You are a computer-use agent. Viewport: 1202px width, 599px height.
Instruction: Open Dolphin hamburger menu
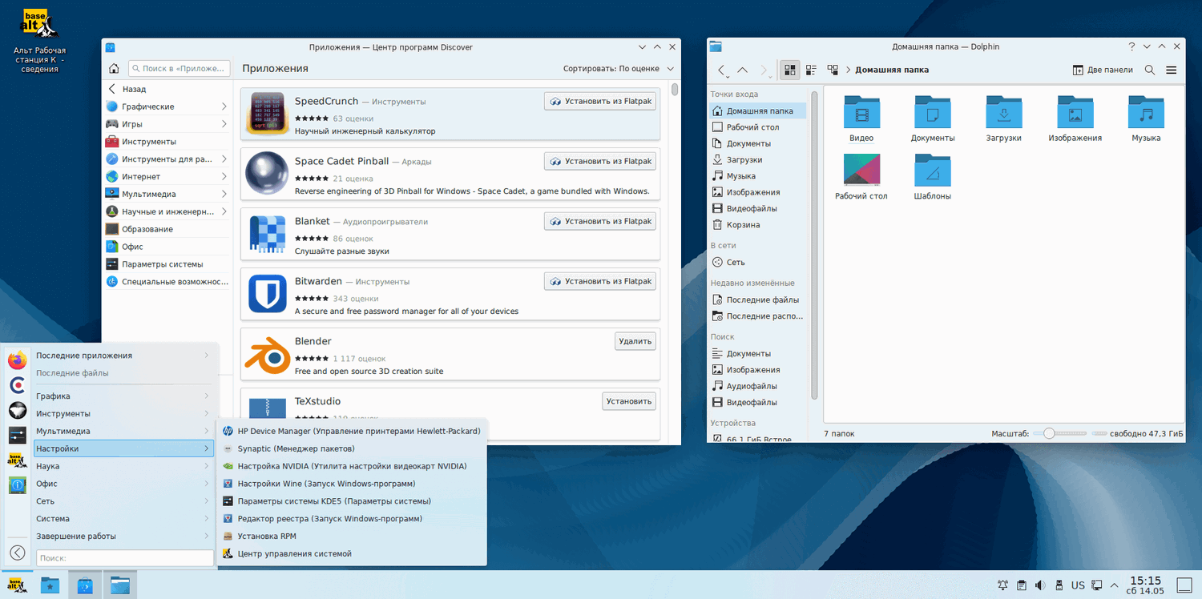(x=1172, y=70)
